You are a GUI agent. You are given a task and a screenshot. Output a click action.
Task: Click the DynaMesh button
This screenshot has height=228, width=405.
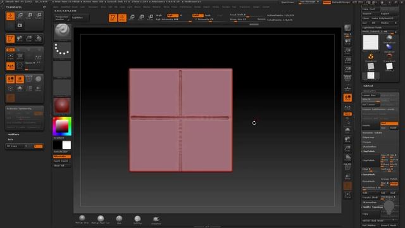point(371,181)
